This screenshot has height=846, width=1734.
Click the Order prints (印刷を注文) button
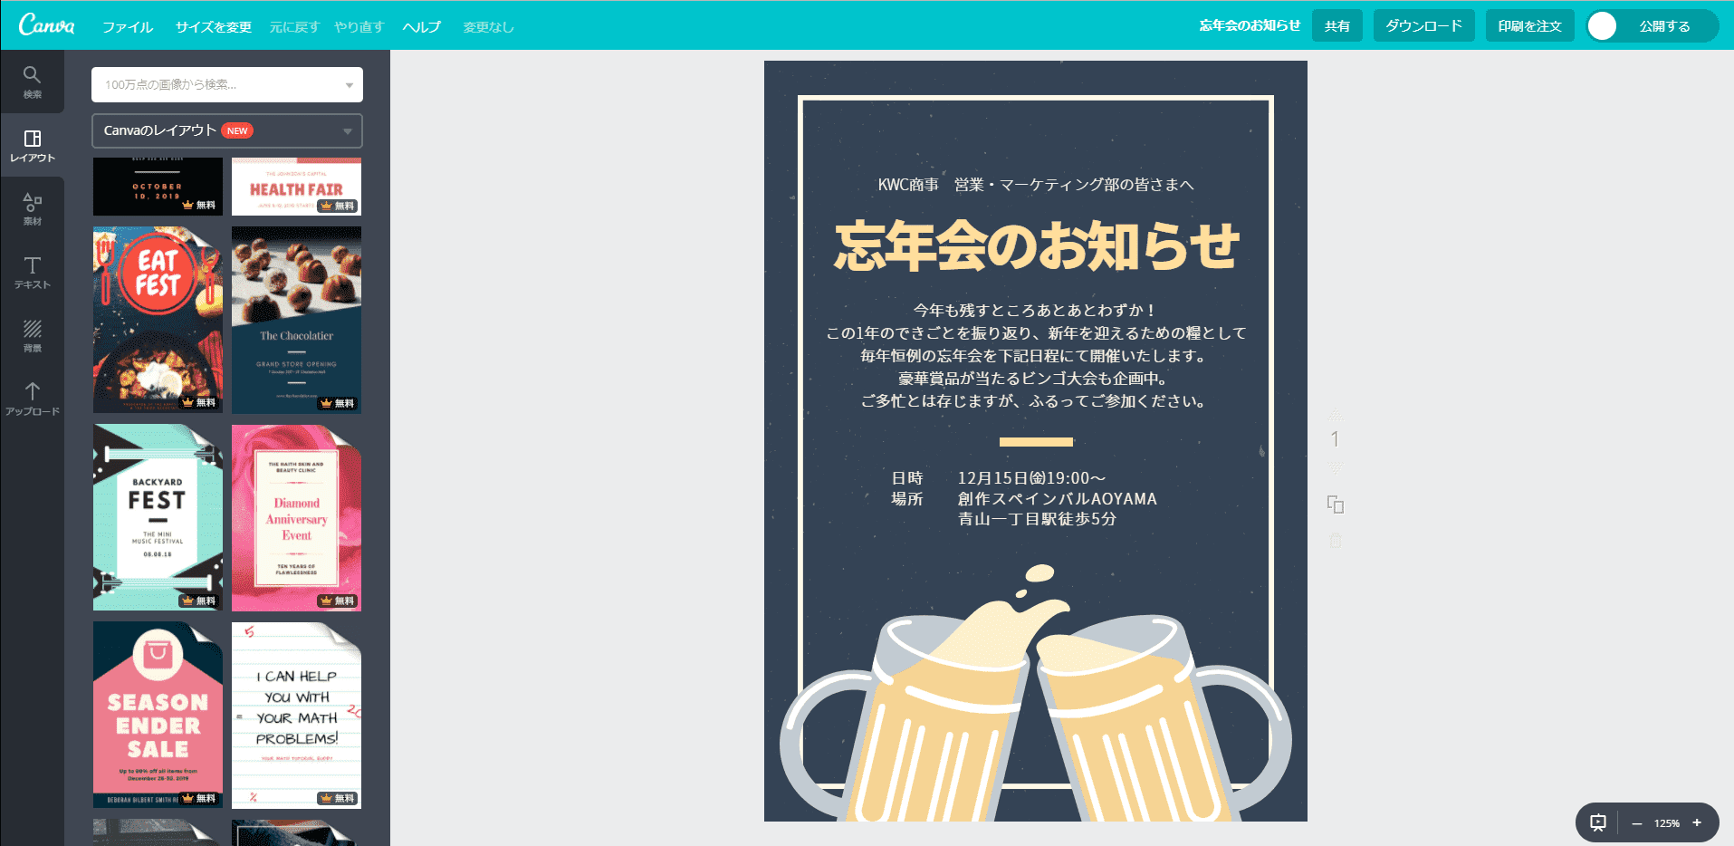[x=1529, y=26]
